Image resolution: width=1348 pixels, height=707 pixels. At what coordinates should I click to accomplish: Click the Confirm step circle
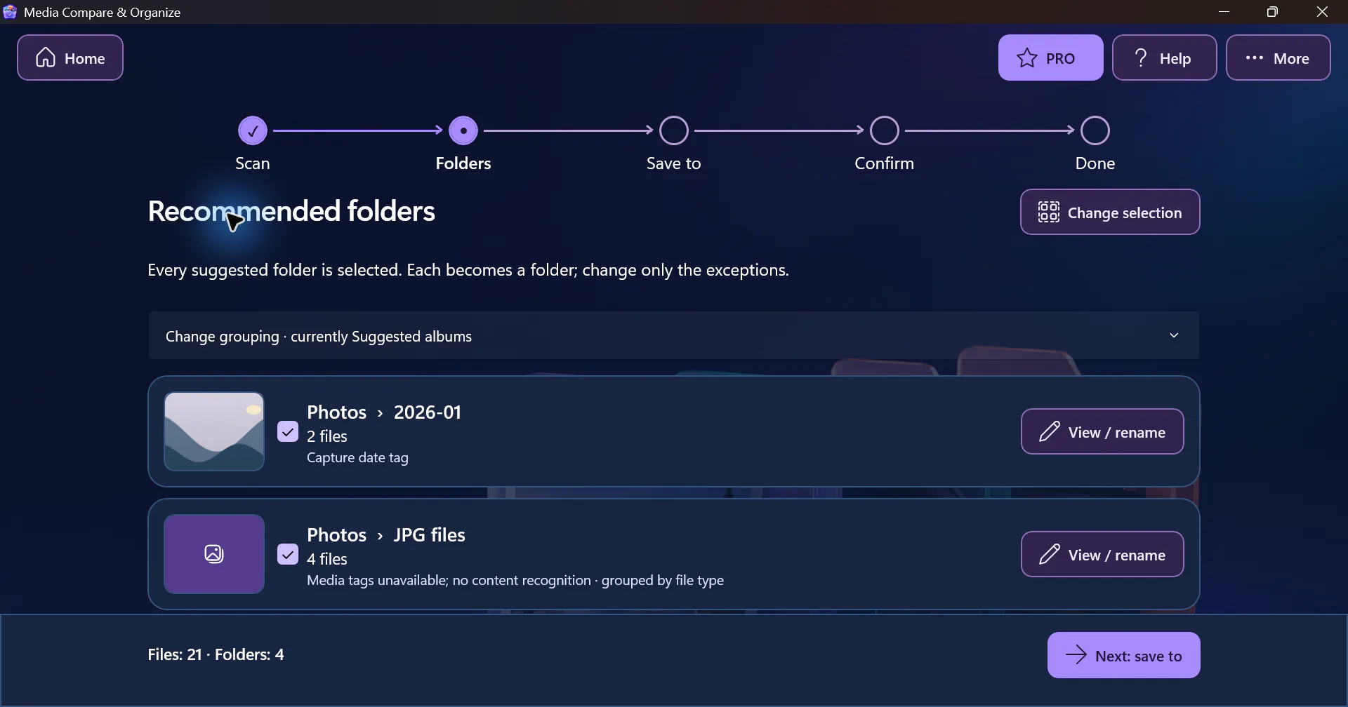pos(885,130)
